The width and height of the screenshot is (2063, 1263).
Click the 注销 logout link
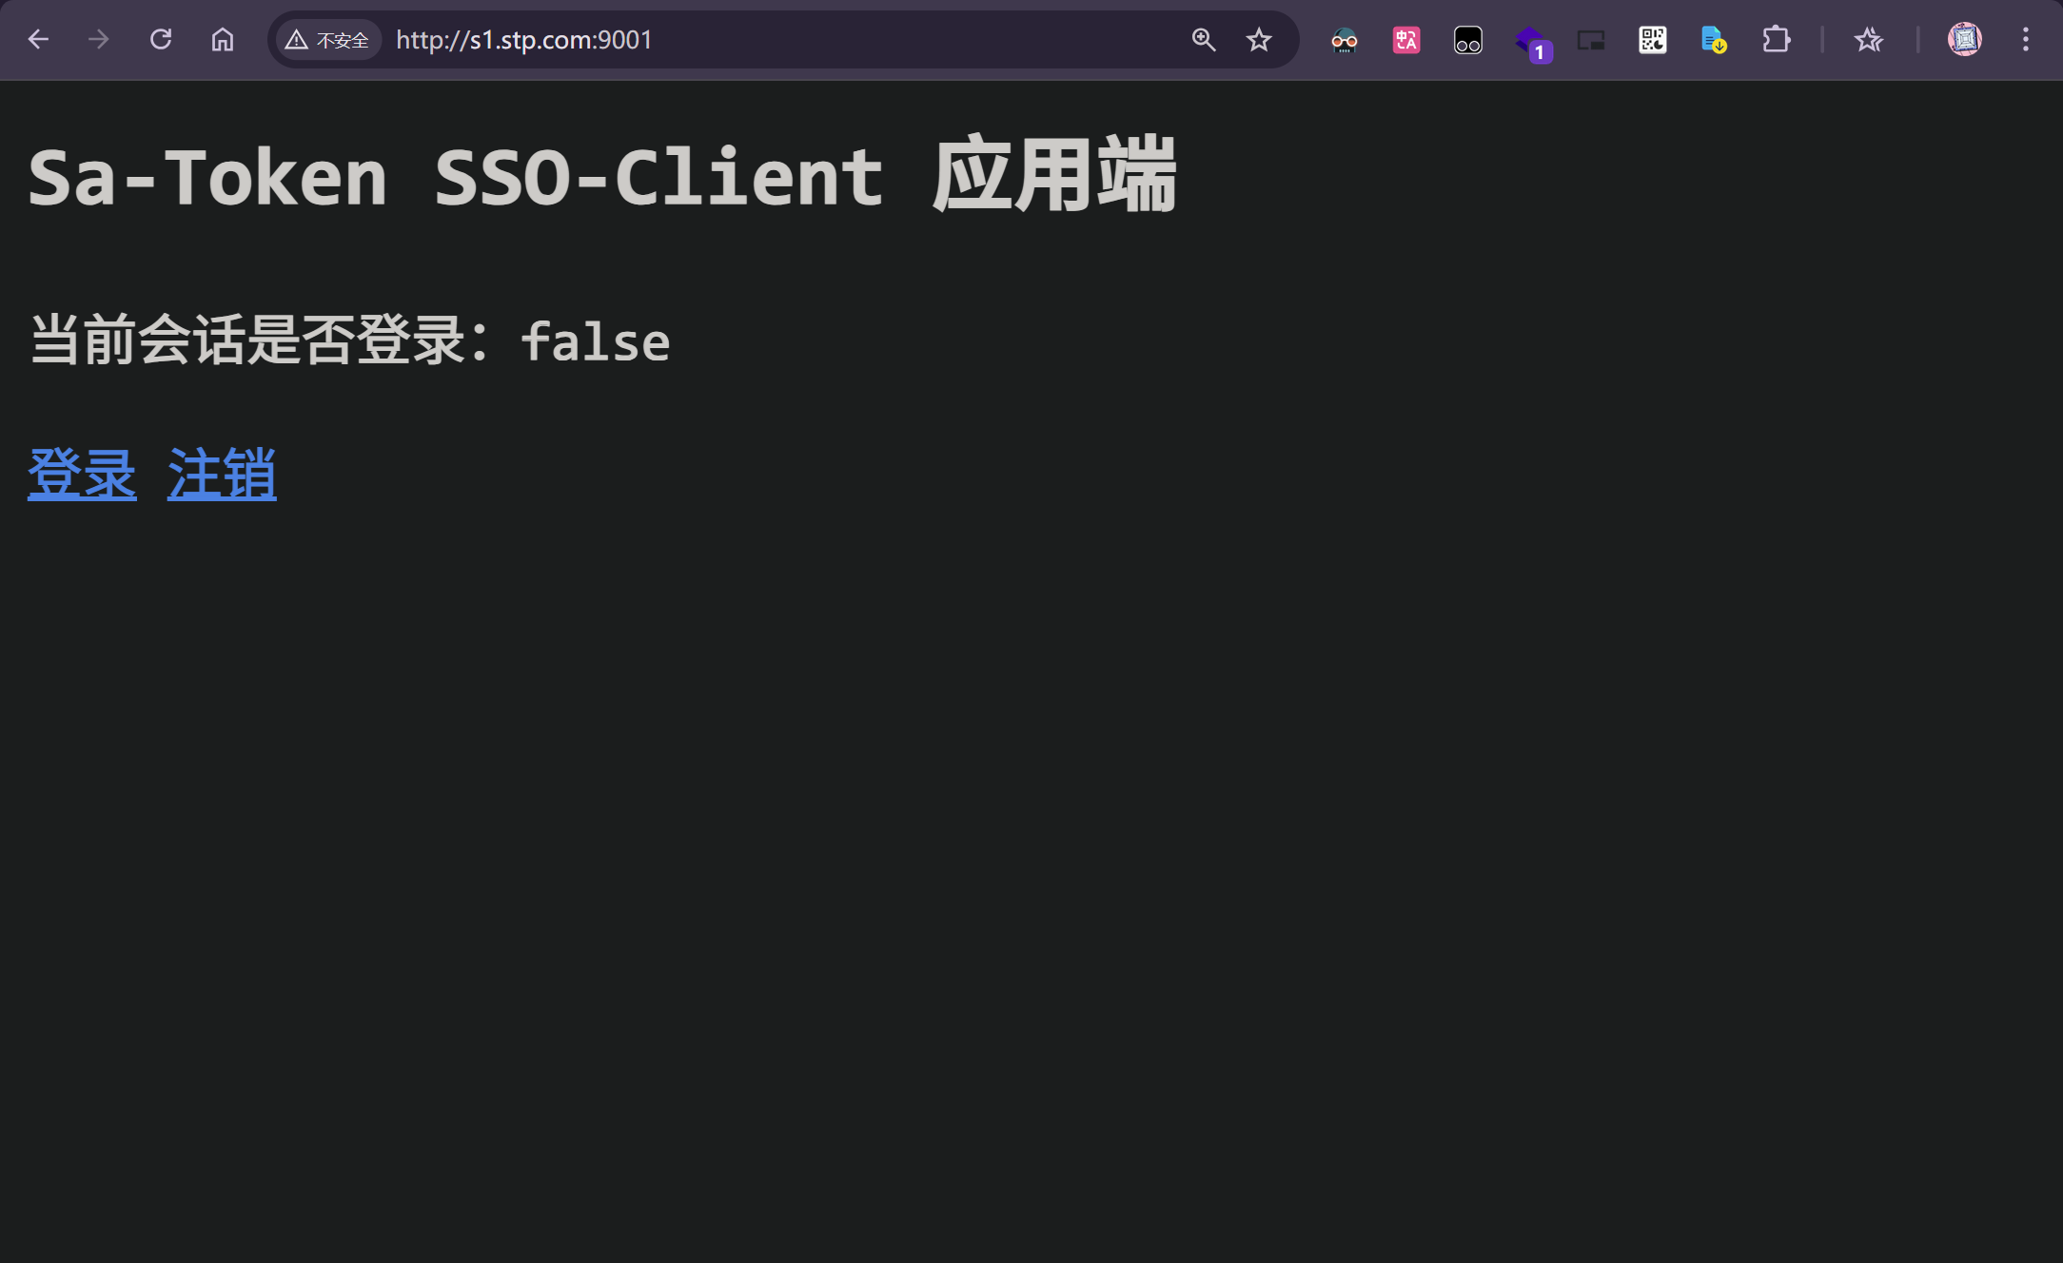(x=222, y=474)
